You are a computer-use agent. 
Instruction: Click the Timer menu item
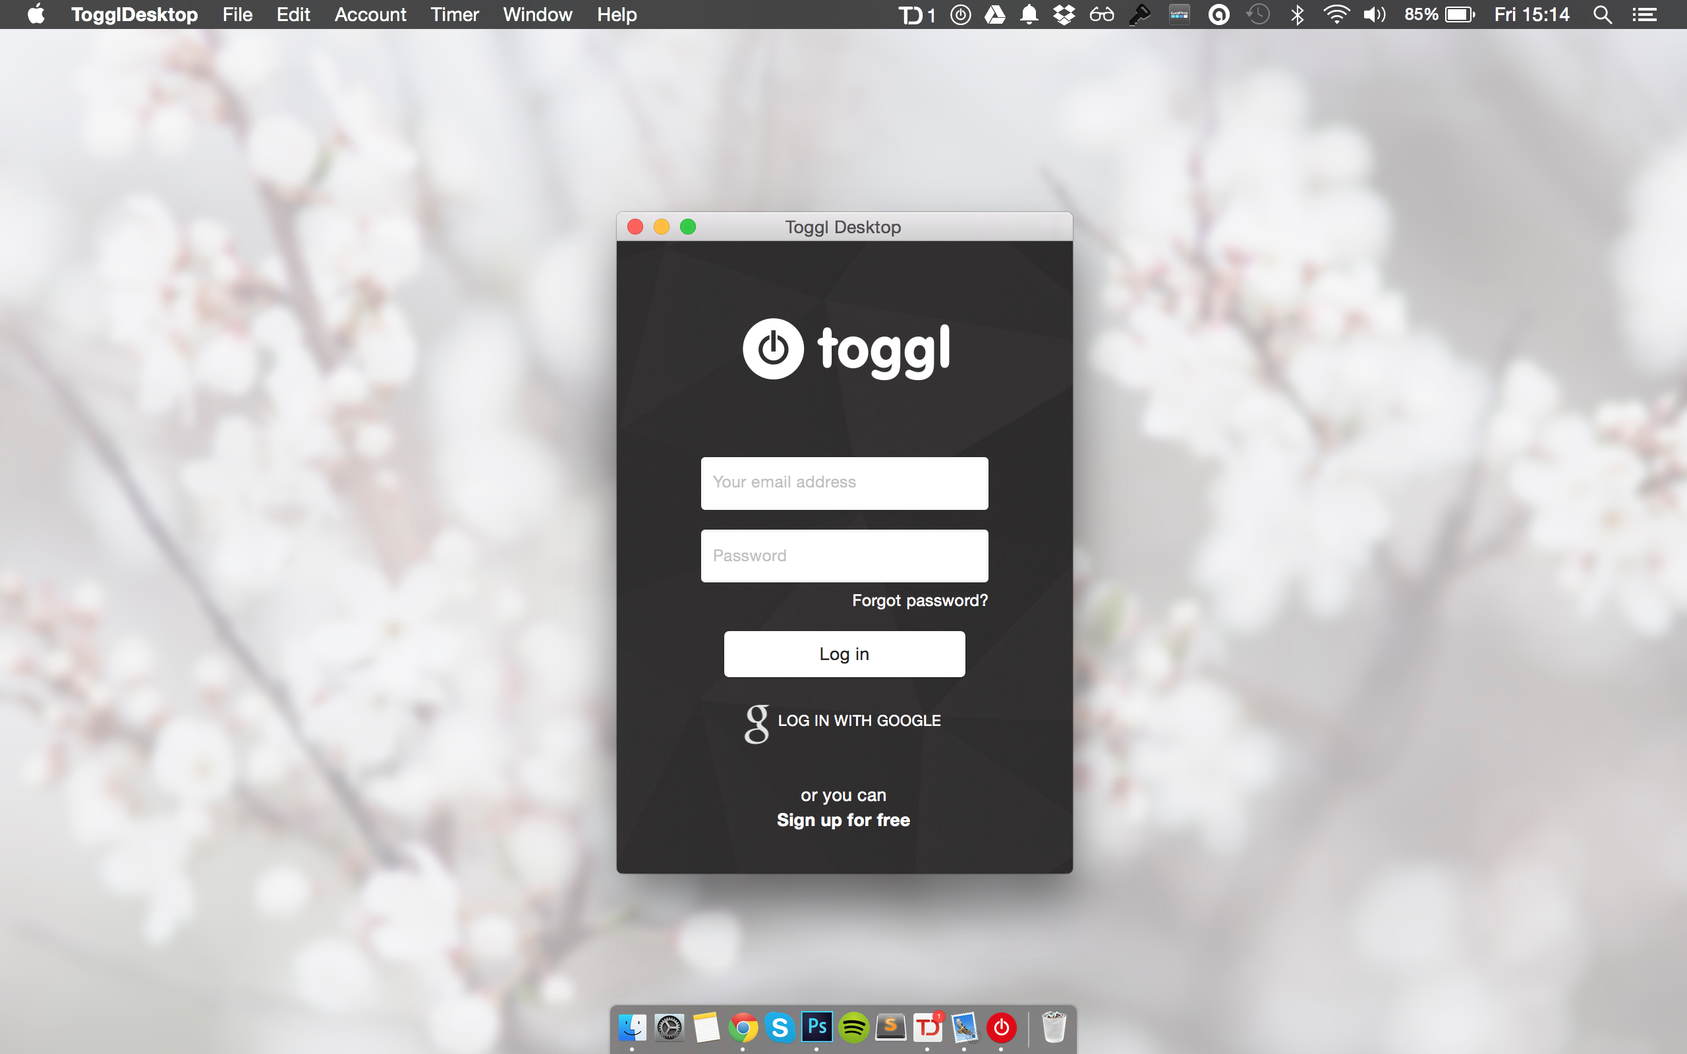pyautogui.click(x=454, y=14)
